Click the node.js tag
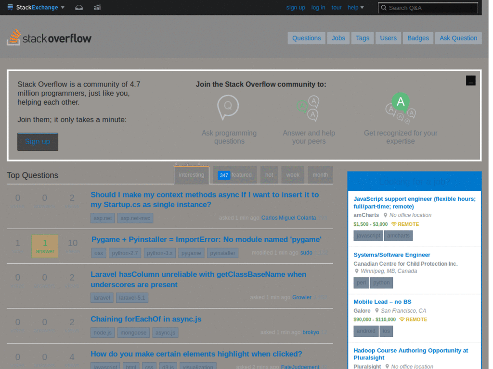This screenshot has width=493, height=369. tap(103, 332)
